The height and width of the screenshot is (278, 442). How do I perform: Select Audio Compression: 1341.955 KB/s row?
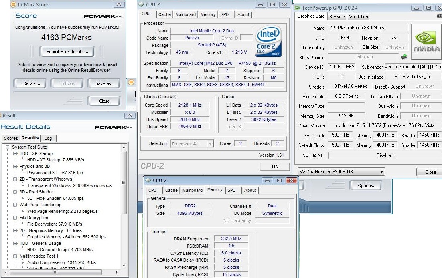[x=61, y=262]
